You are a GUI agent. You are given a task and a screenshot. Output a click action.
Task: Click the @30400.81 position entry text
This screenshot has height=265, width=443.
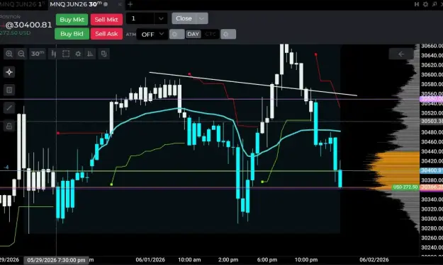point(28,25)
